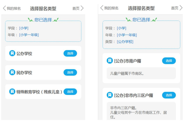Click bookmark icon beside [公办]市南户籍
184x123 pixels.
click(x=110, y=60)
